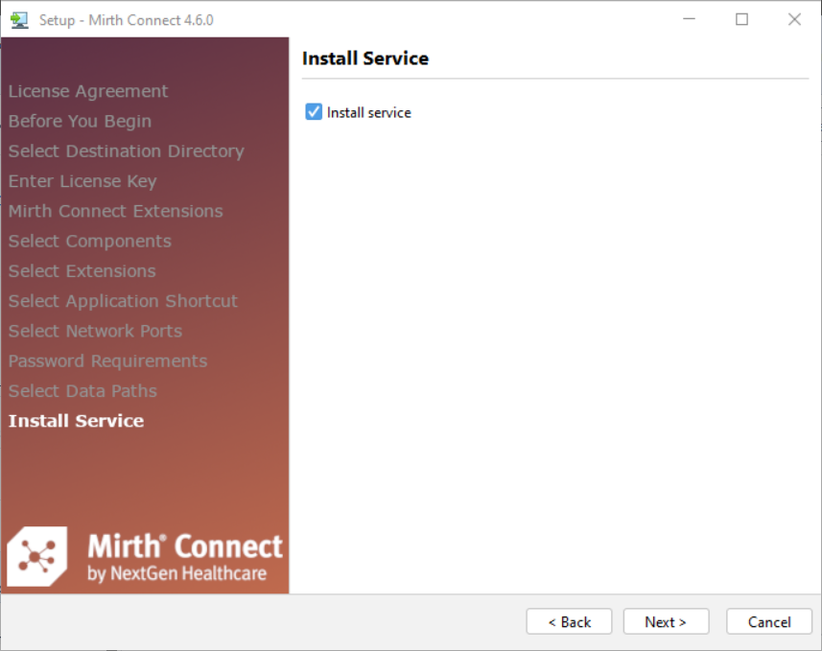Open the Select Destination Directory step
Screen dimensions: 822x651
click(126, 151)
